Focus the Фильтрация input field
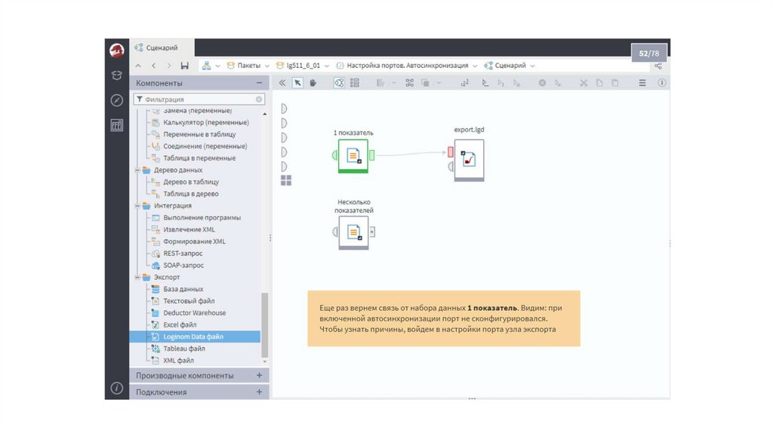Viewport: 773px width, 433px height. (199, 100)
